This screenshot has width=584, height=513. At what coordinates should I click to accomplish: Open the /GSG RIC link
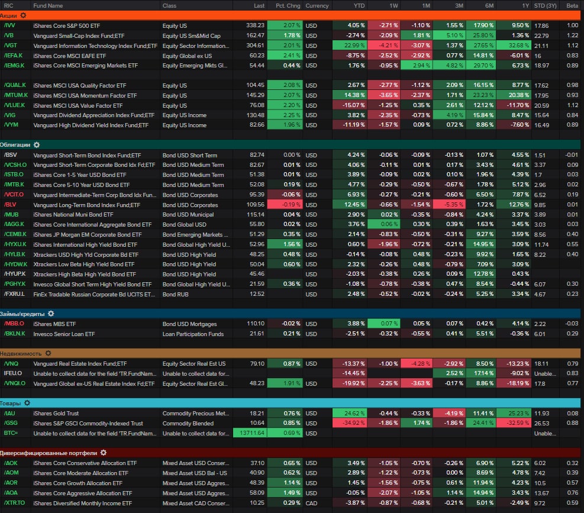click(11, 423)
